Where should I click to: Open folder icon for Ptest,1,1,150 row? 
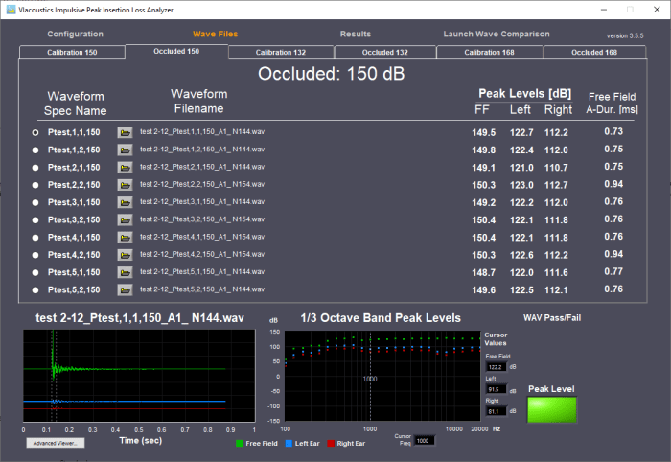tap(125, 132)
